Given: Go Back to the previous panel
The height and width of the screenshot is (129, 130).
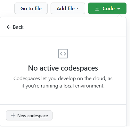Looking at the screenshot, I should tap(15, 27).
